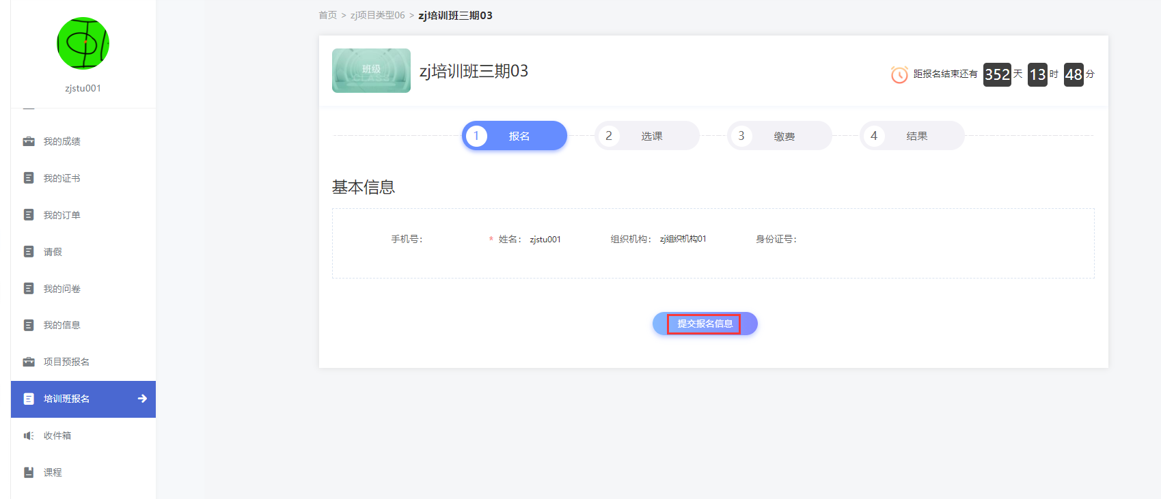Screen dimensions: 1161x499
Task: Click the name value zjstu001
Action: (x=545, y=239)
